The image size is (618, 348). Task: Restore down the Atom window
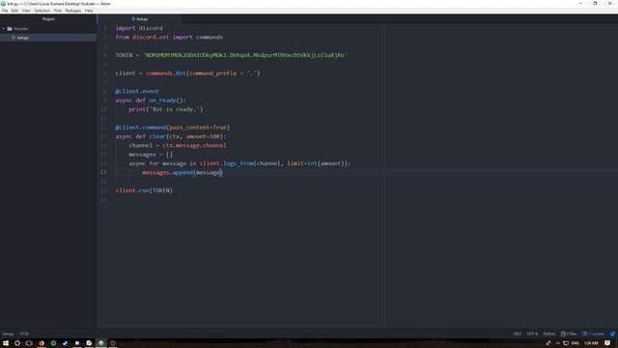[595, 4]
